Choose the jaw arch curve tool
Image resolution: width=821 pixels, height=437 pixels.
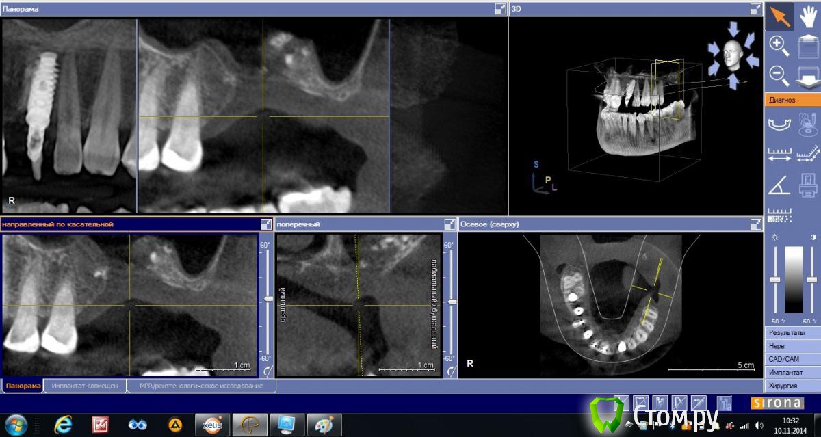(x=779, y=124)
